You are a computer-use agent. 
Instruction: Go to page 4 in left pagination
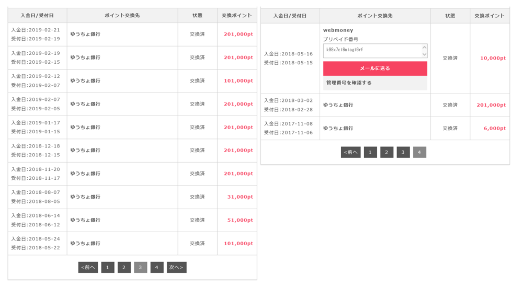(157, 267)
